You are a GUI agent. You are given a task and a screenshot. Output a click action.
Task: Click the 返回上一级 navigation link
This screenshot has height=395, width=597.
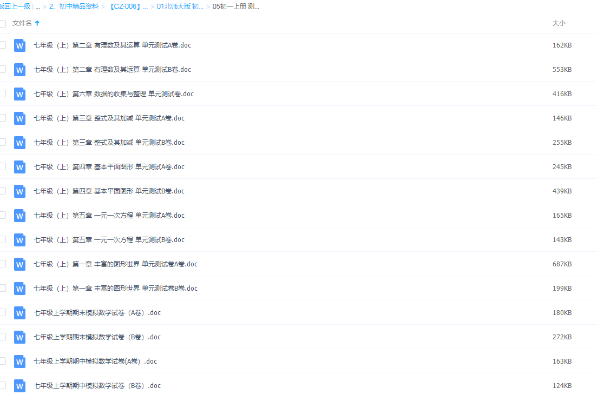[14, 8]
